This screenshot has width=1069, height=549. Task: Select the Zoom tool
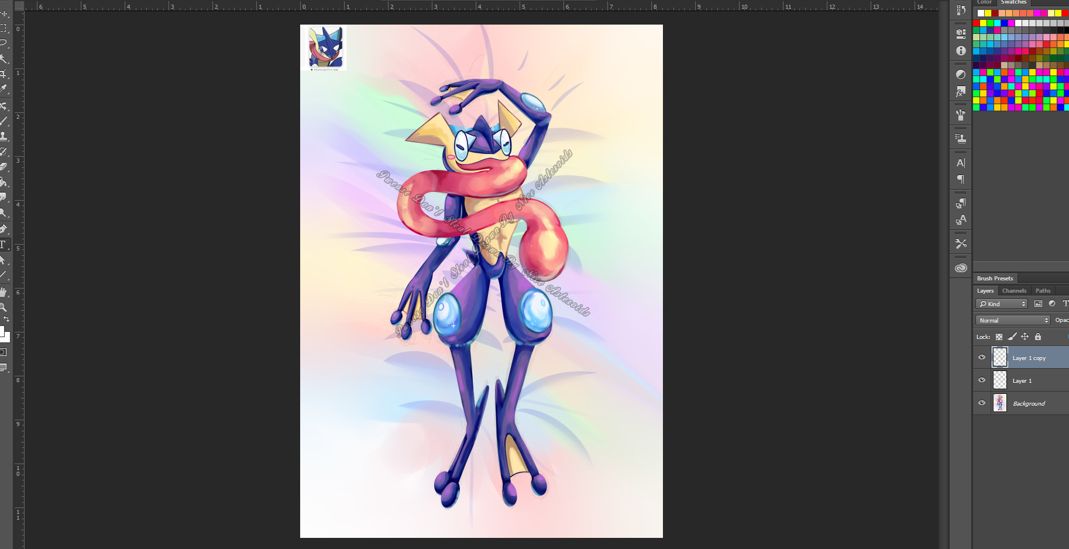[x=4, y=307]
